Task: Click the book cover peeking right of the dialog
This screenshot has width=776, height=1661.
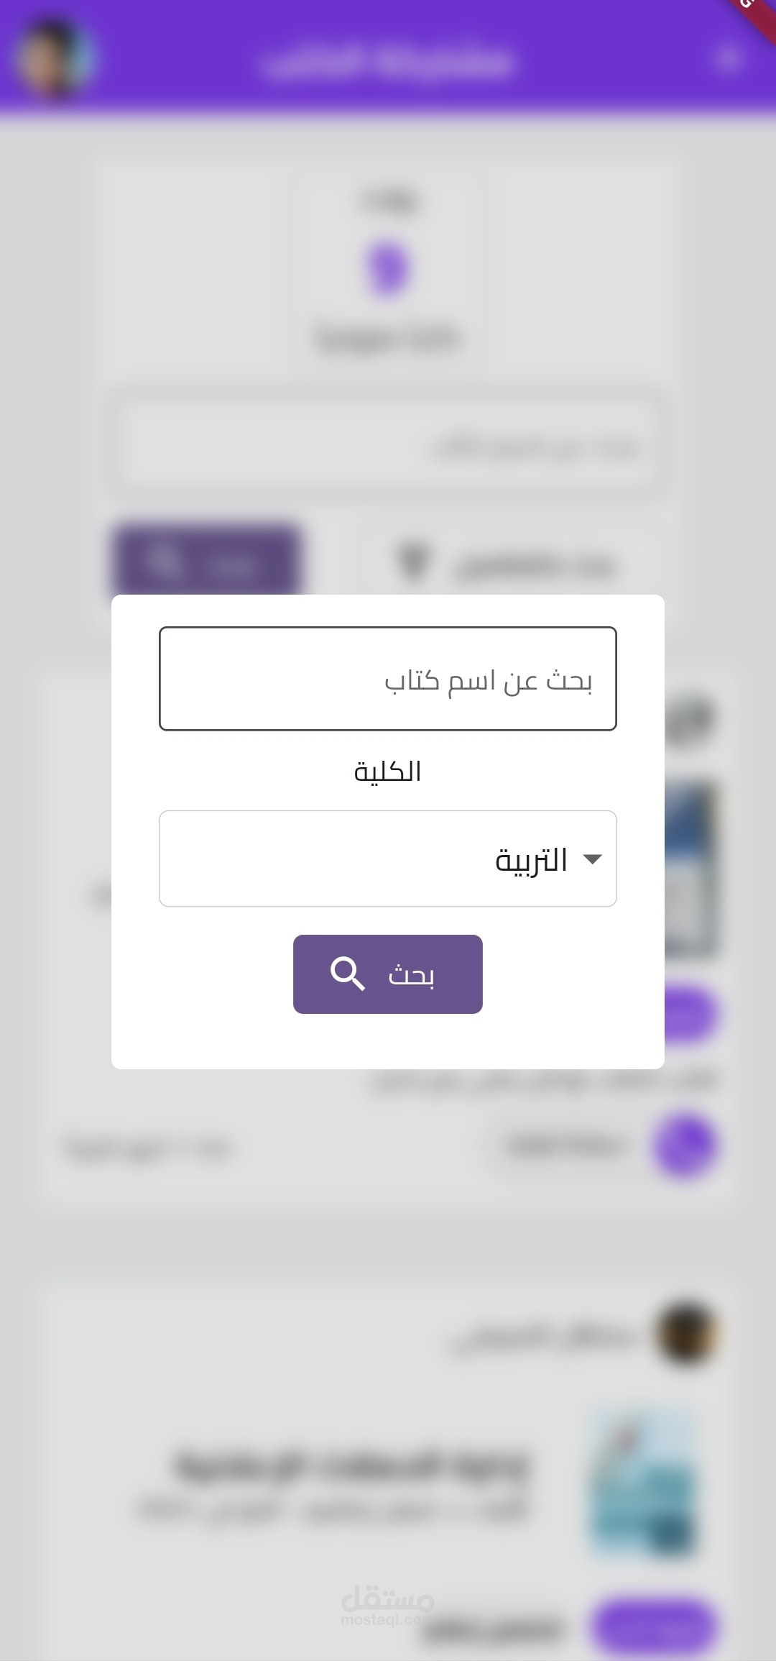Action: coord(691,869)
